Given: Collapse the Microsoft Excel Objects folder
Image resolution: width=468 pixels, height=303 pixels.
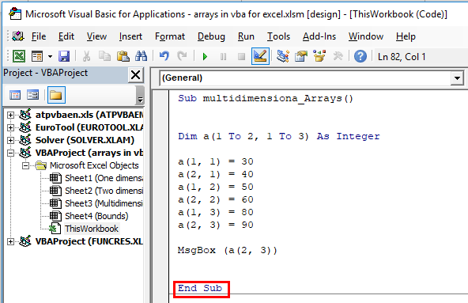Looking at the screenshot, I should pos(25,165).
